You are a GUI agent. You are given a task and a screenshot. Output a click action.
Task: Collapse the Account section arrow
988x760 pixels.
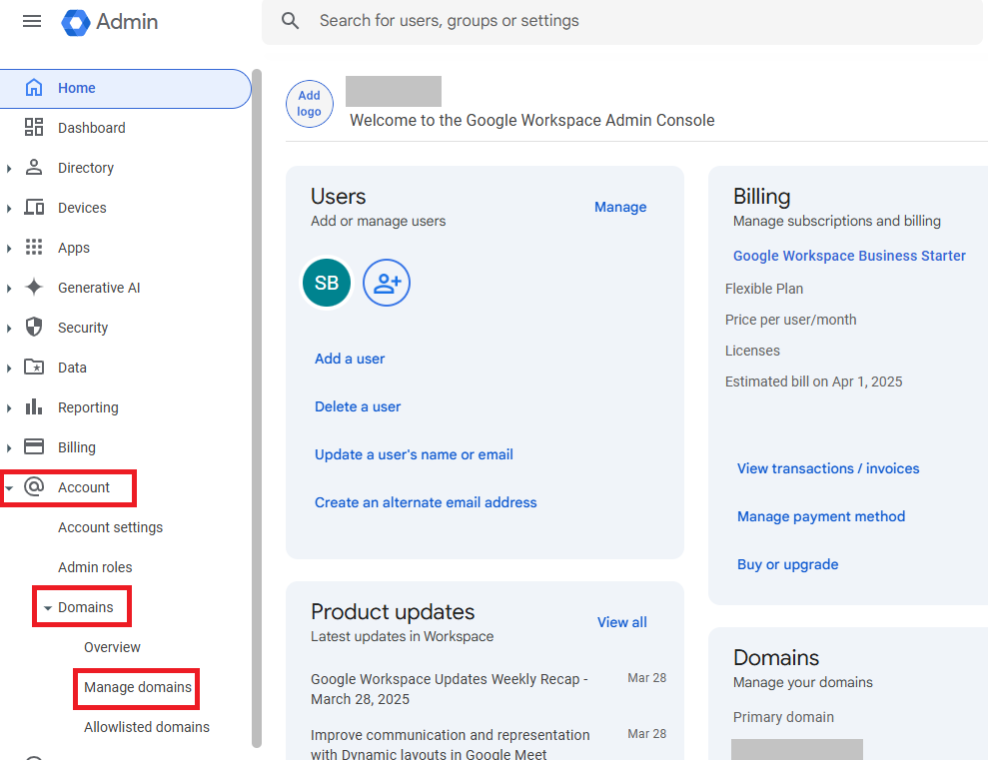(x=9, y=488)
